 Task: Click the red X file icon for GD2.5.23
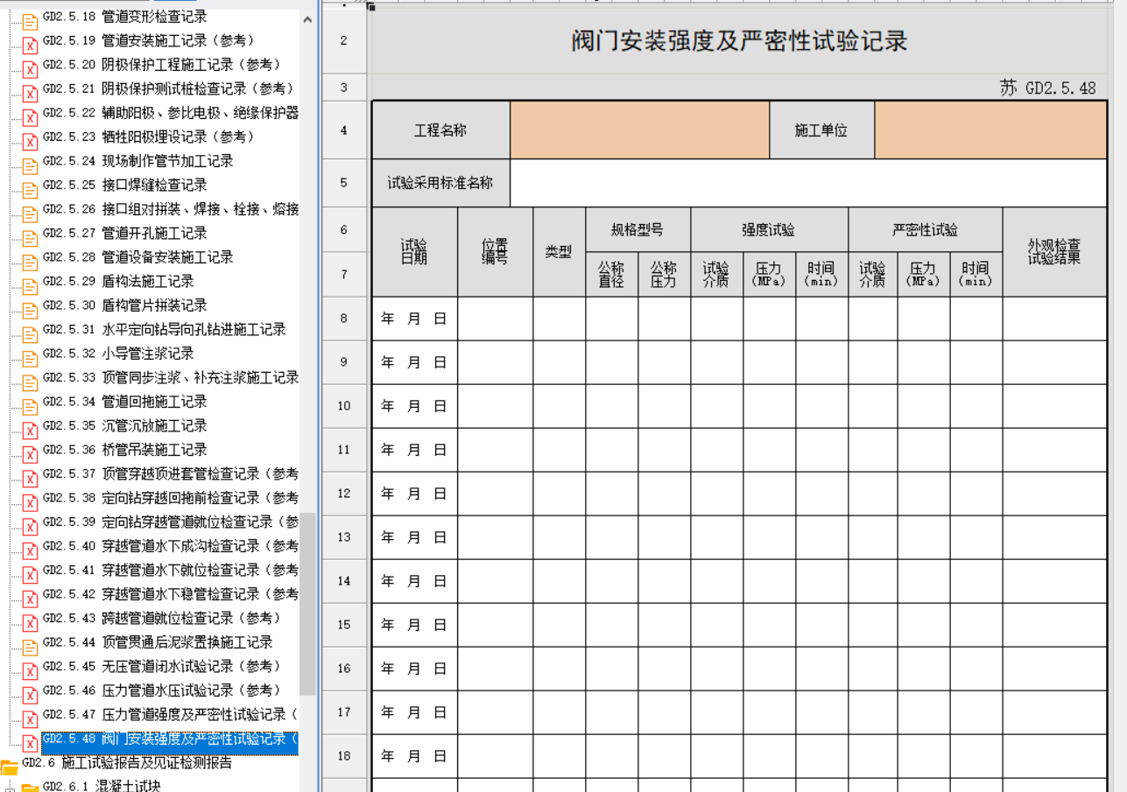(x=30, y=139)
